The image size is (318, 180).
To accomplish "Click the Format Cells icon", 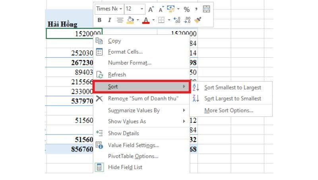I will 99,52.
